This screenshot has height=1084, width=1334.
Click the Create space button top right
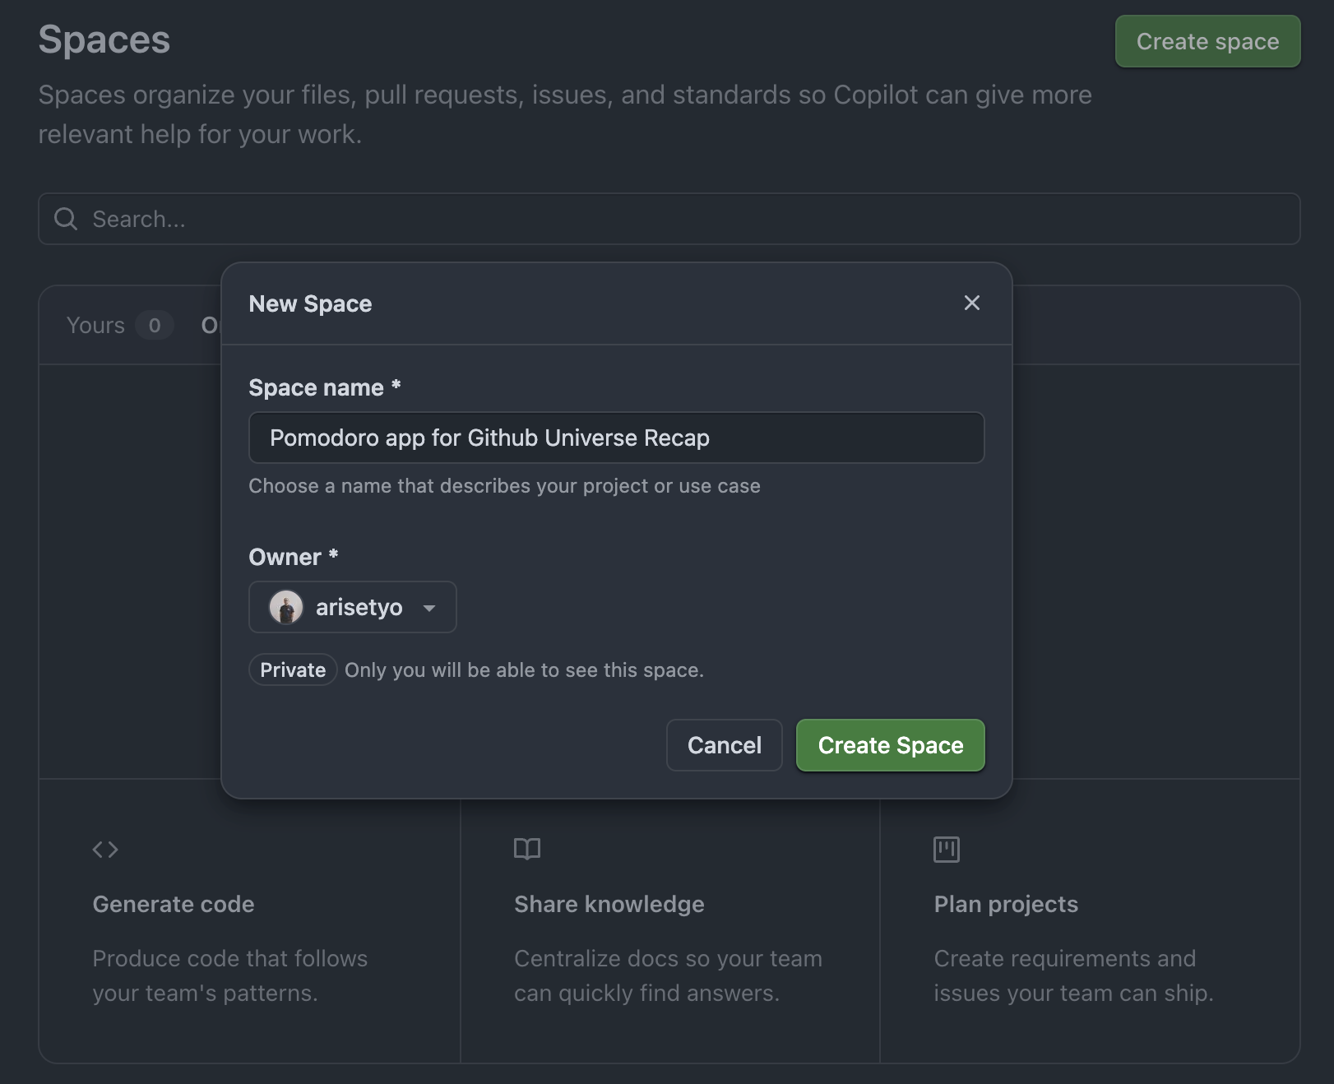pyautogui.click(x=1207, y=41)
